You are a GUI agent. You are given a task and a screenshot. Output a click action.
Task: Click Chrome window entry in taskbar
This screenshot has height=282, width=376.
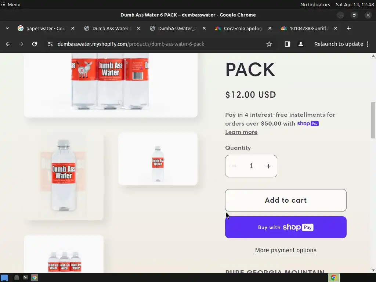tap(333, 278)
